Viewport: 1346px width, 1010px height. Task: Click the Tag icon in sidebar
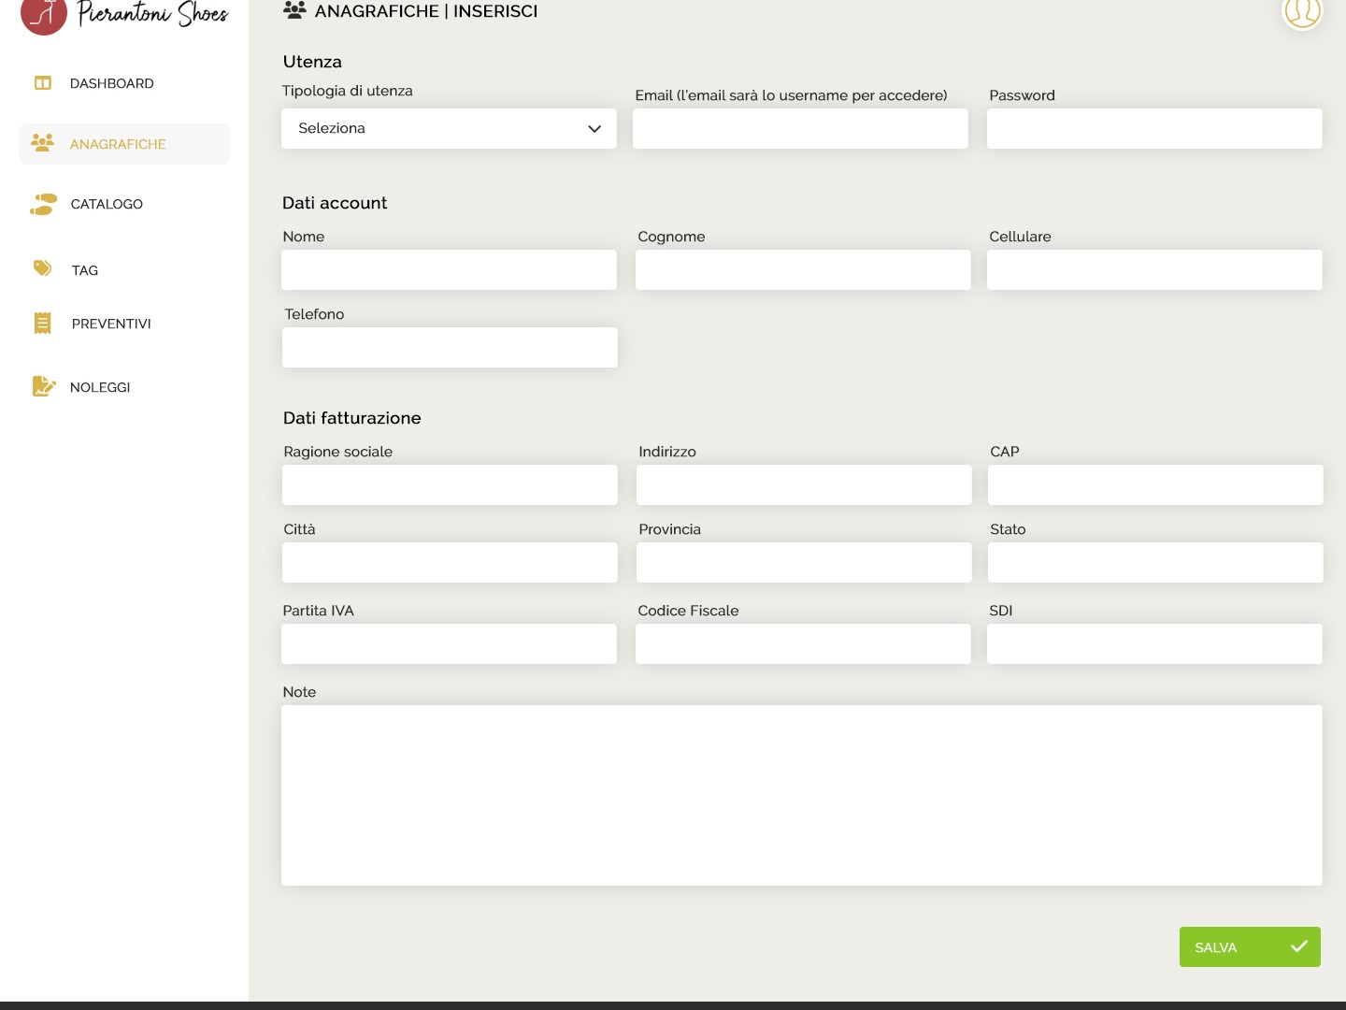pyautogui.click(x=43, y=269)
